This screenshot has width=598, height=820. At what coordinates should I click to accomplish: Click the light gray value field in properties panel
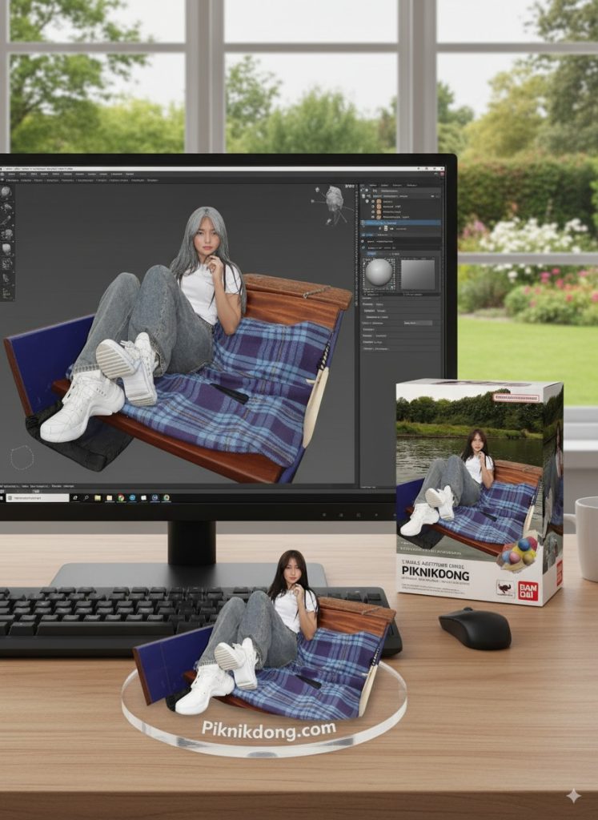click(418, 324)
